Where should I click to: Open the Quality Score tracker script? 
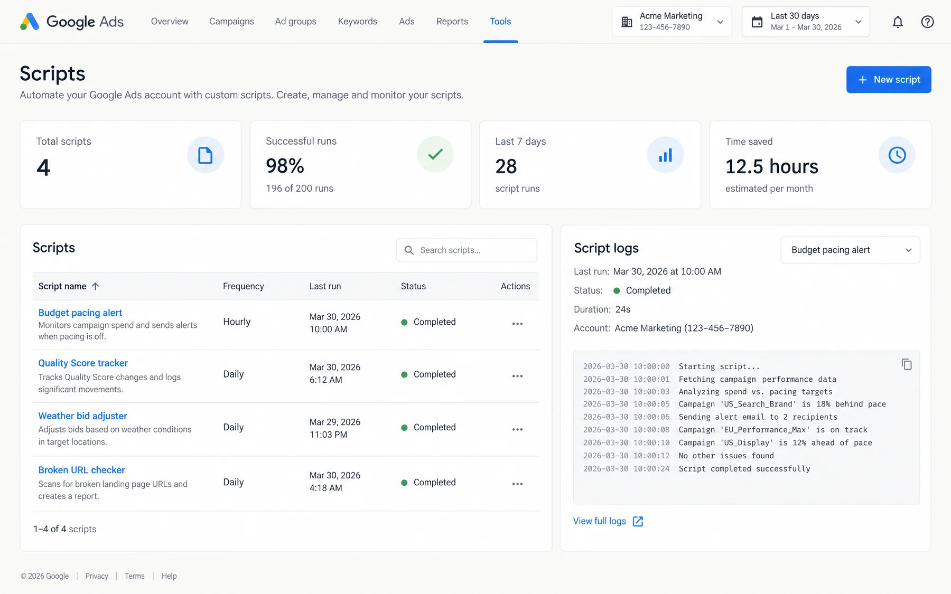point(83,363)
